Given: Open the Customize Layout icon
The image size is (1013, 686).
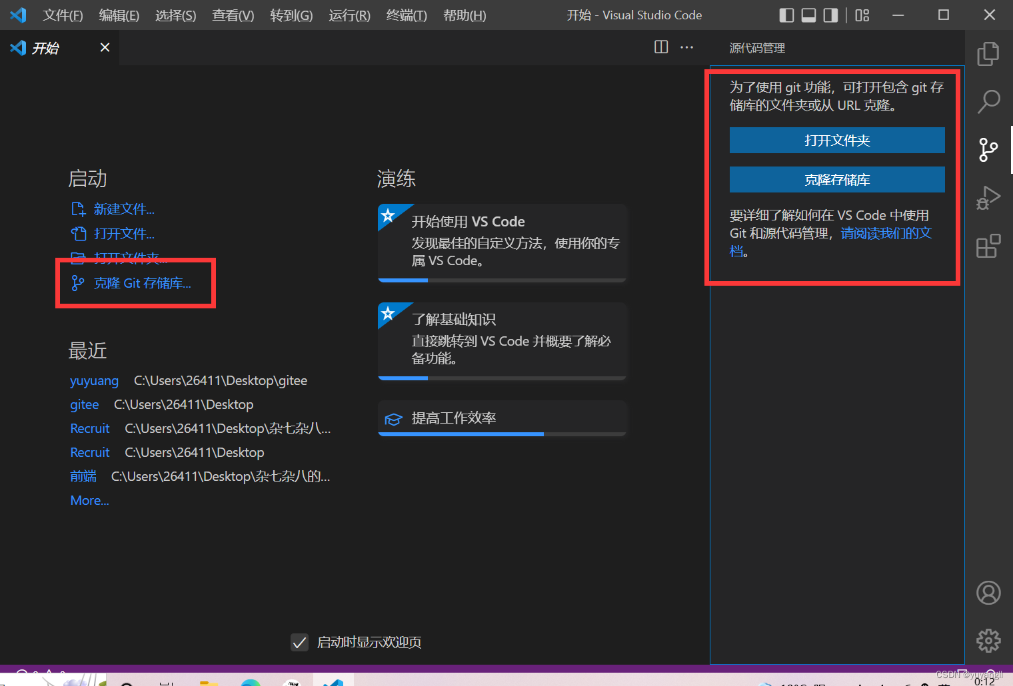Looking at the screenshot, I should point(862,15).
